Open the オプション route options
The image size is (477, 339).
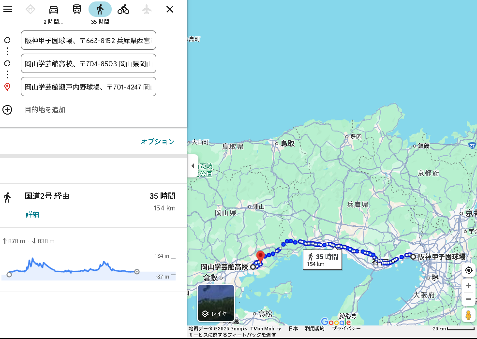point(158,141)
